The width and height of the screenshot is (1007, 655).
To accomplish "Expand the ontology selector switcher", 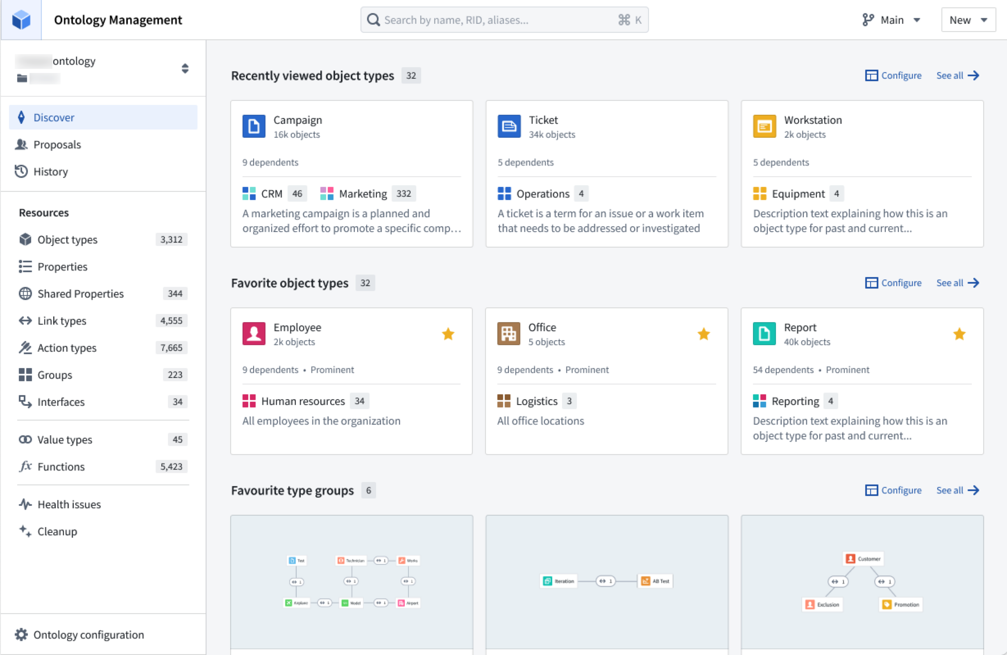I will pyautogui.click(x=185, y=68).
